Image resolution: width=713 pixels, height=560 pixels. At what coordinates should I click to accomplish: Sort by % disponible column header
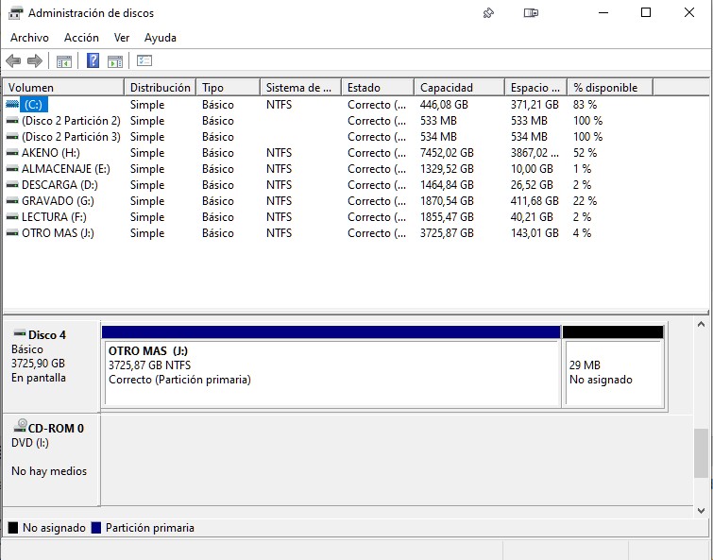point(610,87)
